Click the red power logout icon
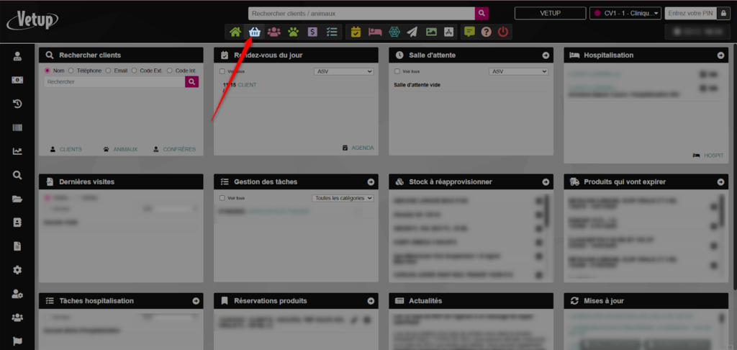This screenshot has width=737, height=350. (x=503, y=32)
